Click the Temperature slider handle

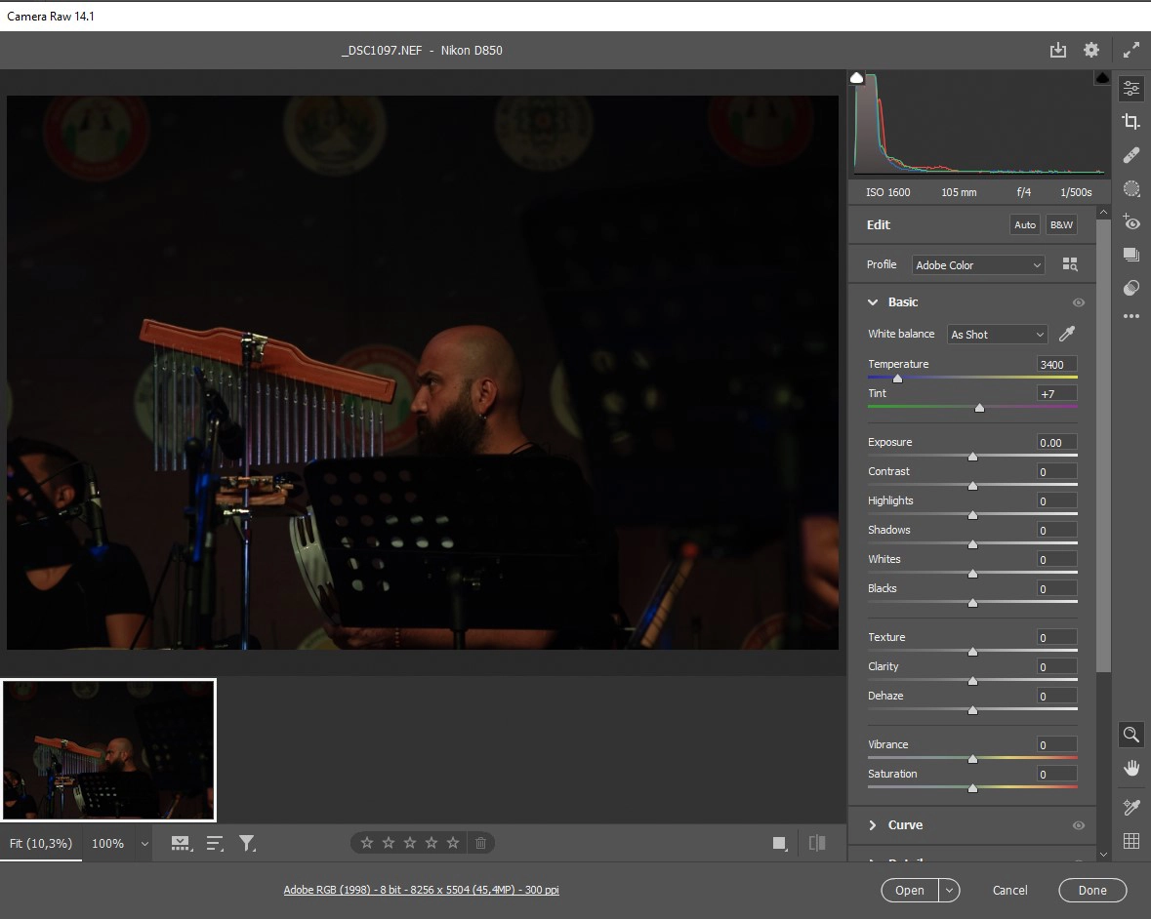[897, 379]
